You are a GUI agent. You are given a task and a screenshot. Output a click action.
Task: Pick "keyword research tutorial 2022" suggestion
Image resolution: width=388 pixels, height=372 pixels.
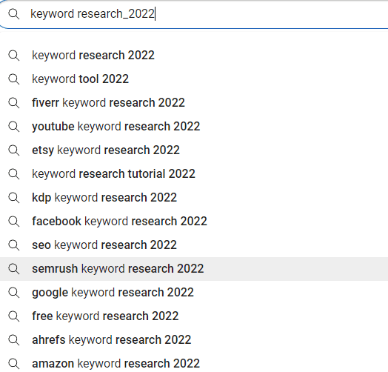coord(194,174)
